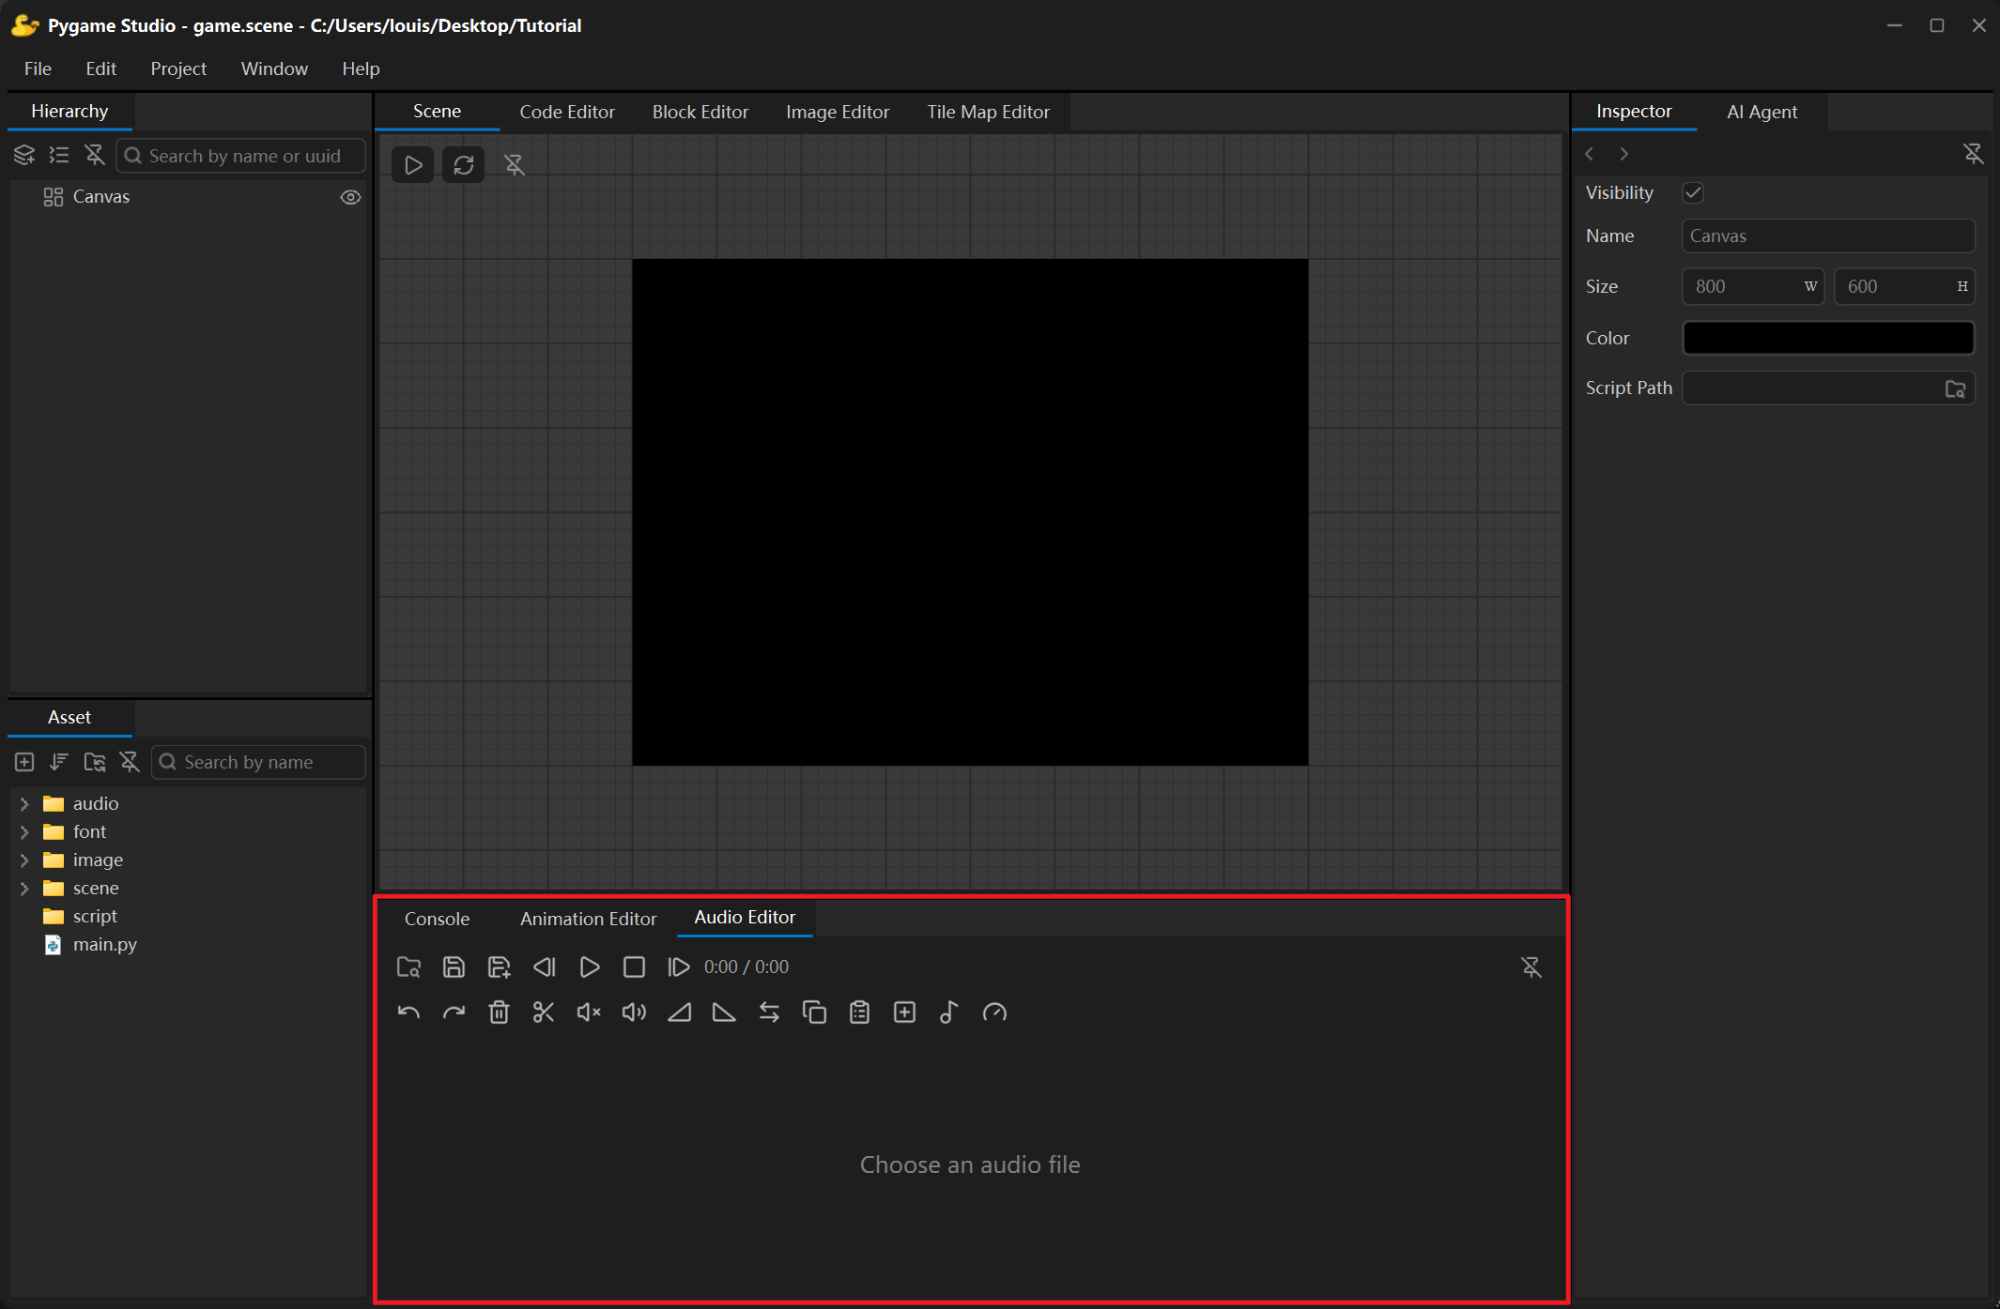Toggle the Canvas eye visibility icon

tap(350, 197)
